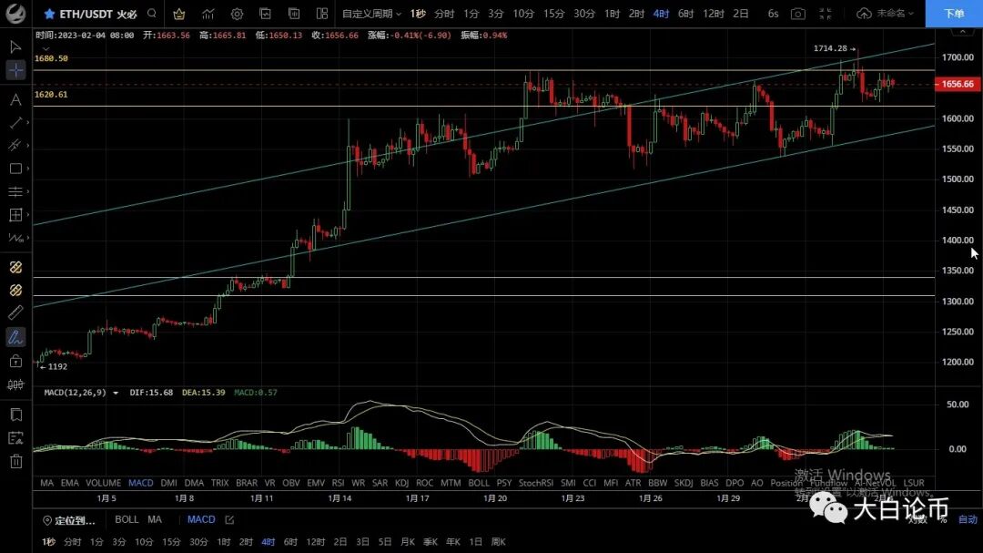Click the collapse arrow above the price axis
Screen dimensions: 983x553
point(962,32)
